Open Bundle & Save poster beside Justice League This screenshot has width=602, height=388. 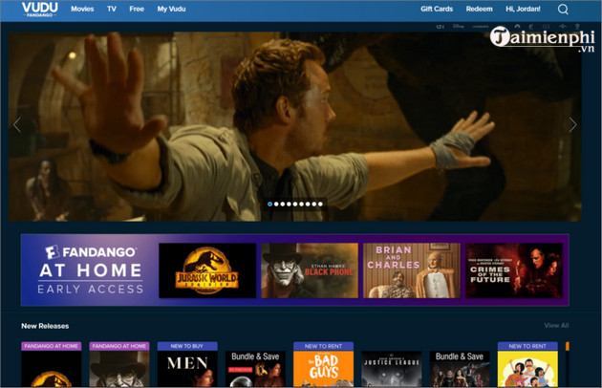click(x=460, y=368)
